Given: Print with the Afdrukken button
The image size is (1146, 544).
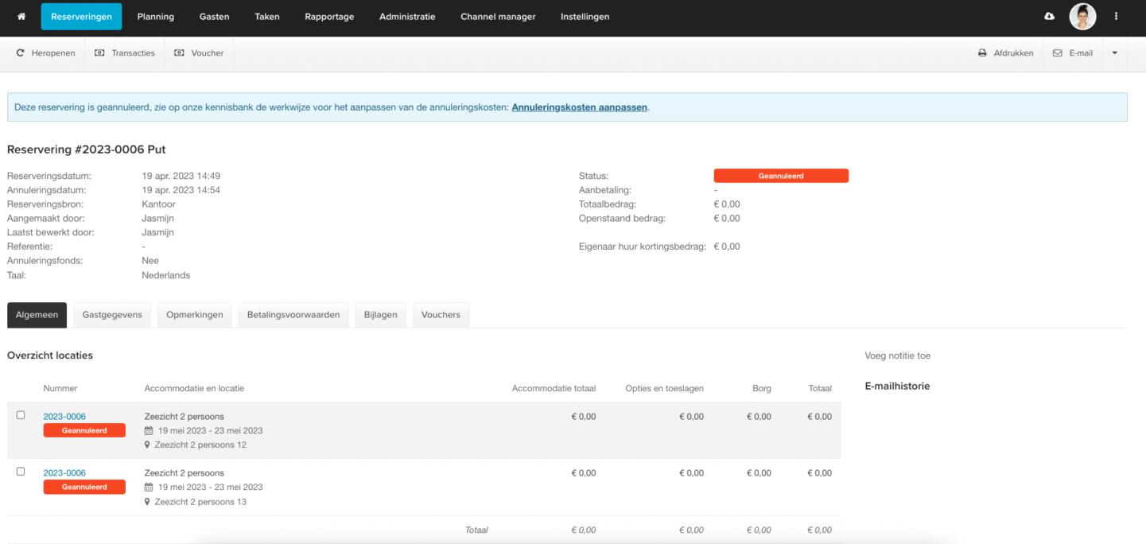Looking at the screenshot, I should click(1005, 53).
